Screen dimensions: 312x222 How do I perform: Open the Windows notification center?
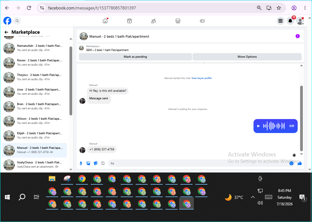[x=303, y=197]
